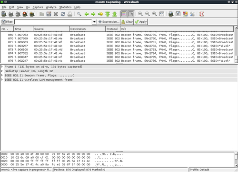Open the Capture menu
This screenshot has width=238, height=172.
38,7
